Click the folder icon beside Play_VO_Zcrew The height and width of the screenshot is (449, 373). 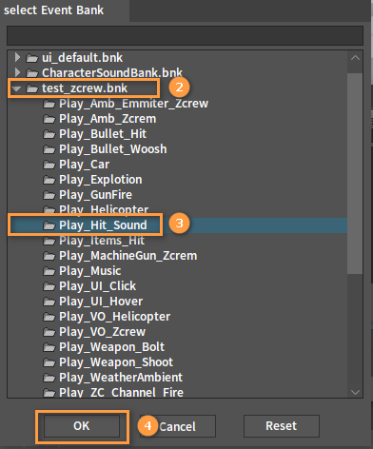tap(49, 332)
